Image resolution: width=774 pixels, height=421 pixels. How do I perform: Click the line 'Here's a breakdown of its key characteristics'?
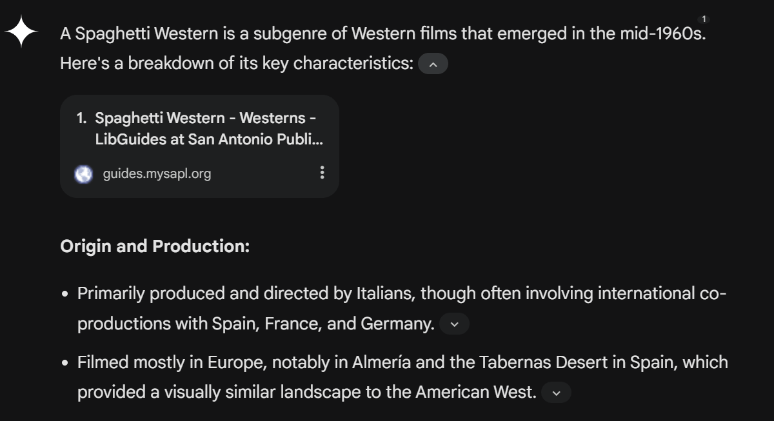[236, 64]
